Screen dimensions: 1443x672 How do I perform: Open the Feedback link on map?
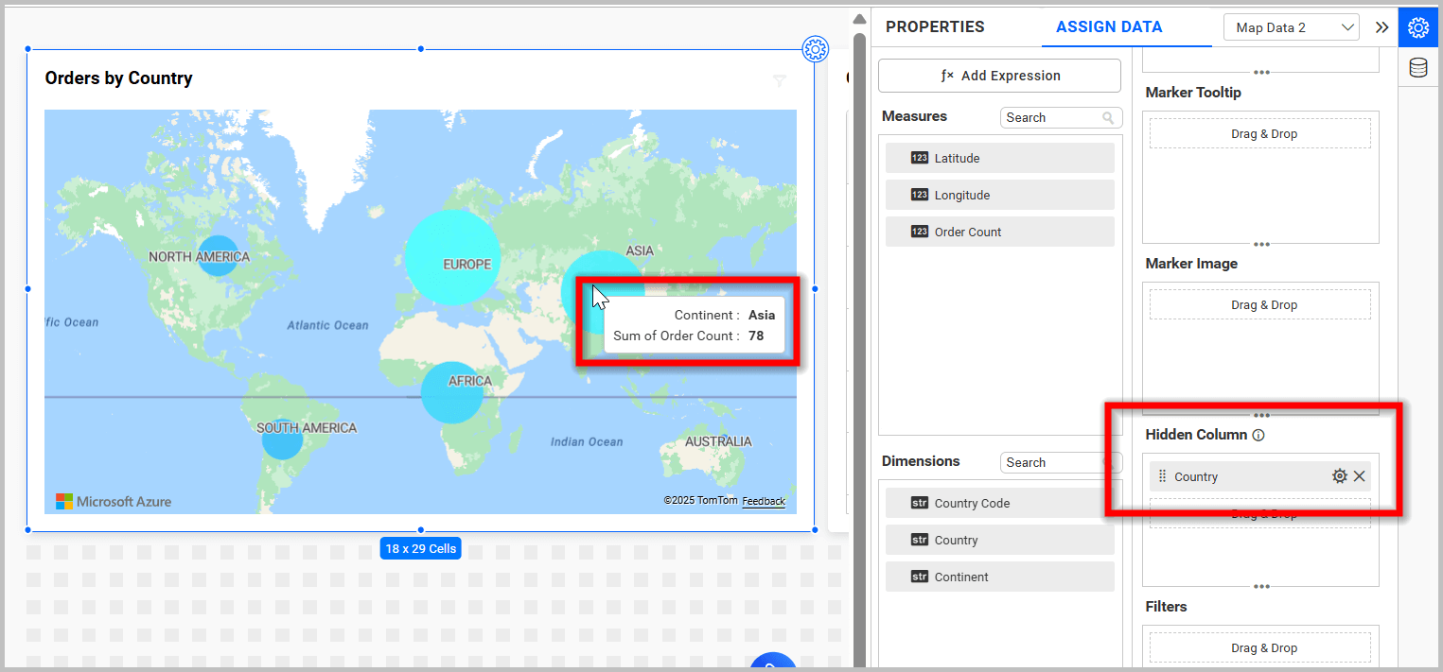click(763, 501)
